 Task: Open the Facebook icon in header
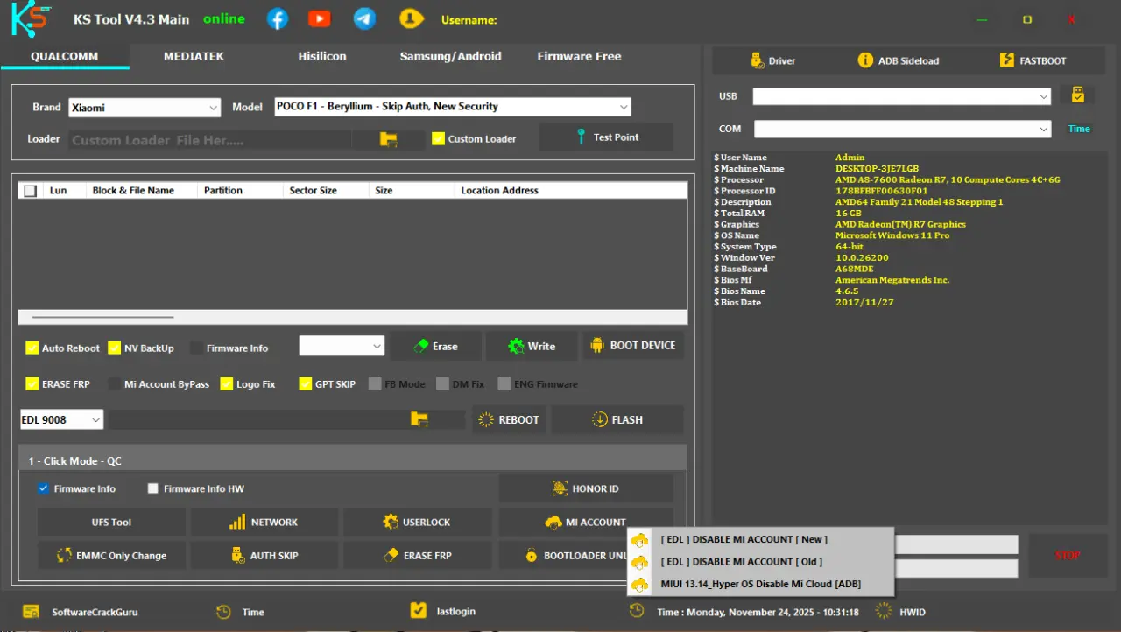(277, 18)
